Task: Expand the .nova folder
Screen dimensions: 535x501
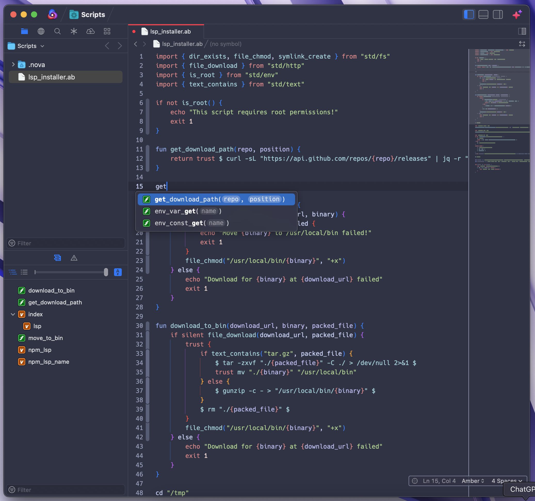Action: click(x=13, y=64)
